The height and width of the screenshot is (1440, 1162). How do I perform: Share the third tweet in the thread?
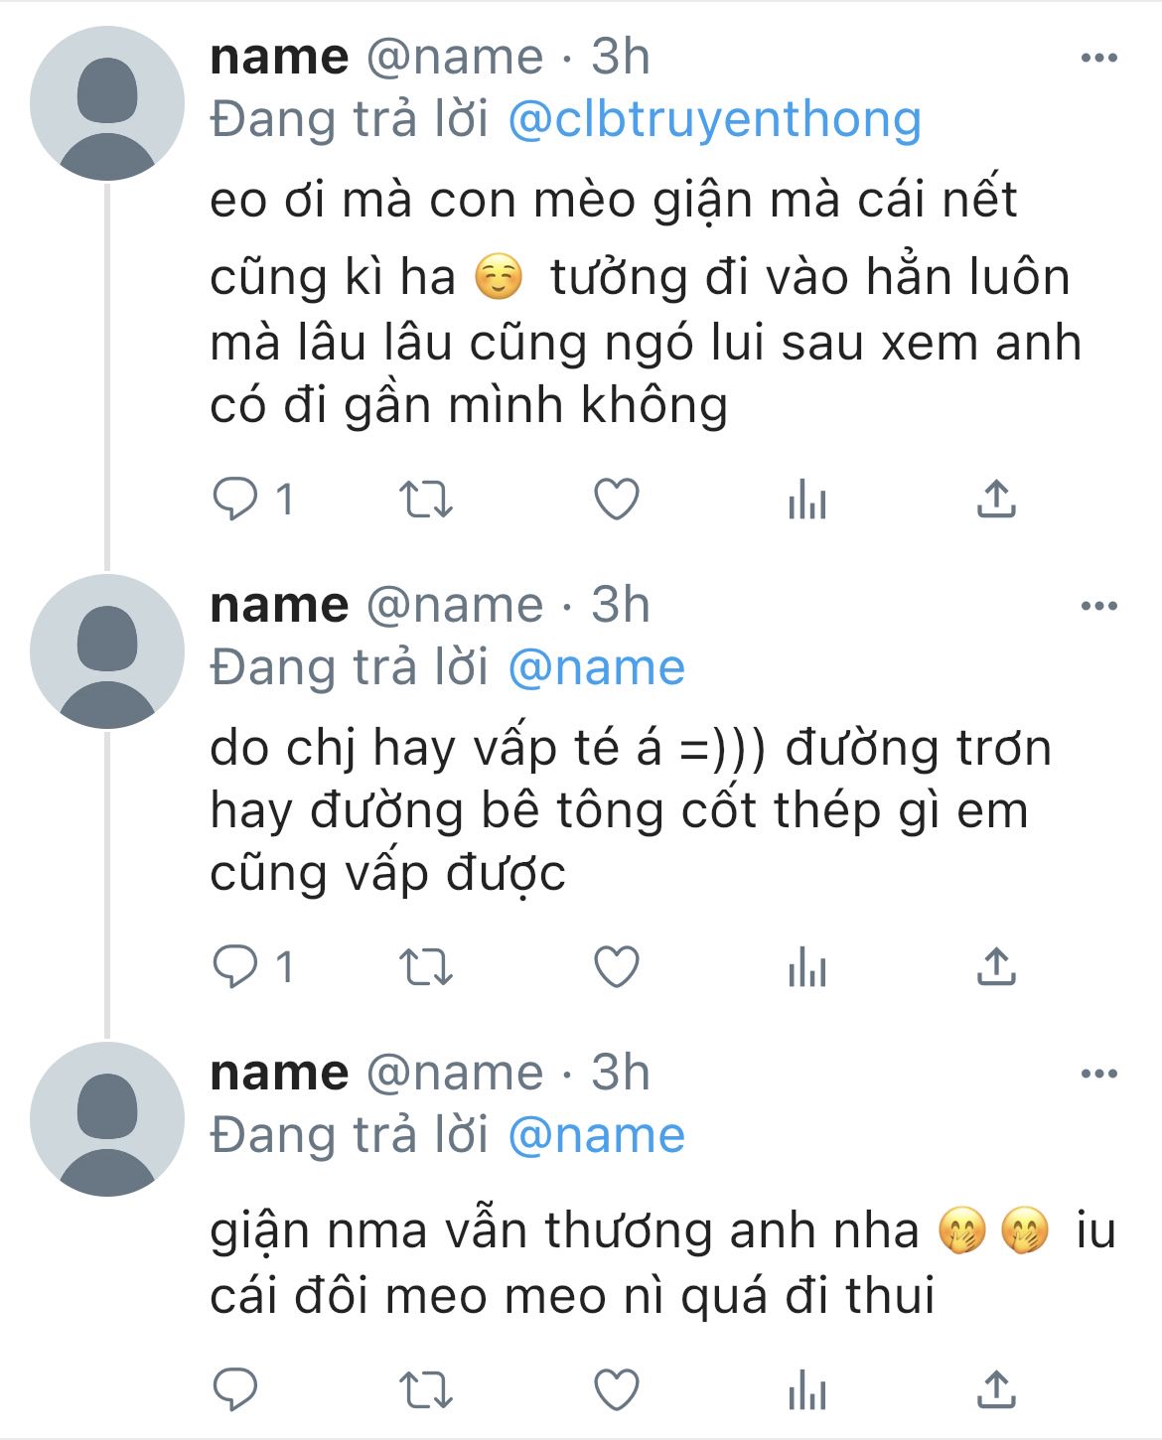pyautogui.click(x=996, y=1389)
